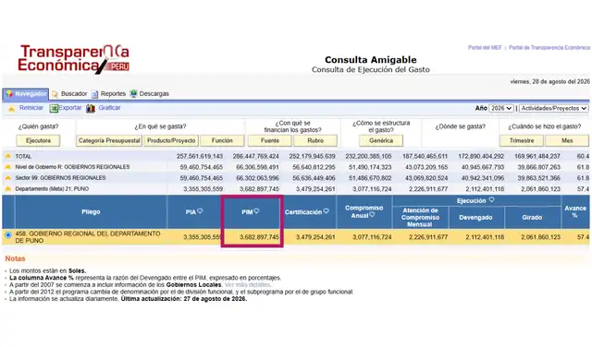
Task: Click Atención de Compromiso Mensual header
Action: [x=420, y=218]
